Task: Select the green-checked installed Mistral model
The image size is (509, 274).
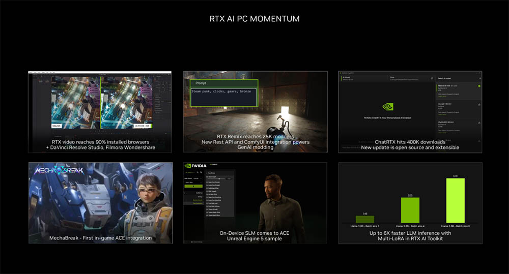Action: click(459, 91)
